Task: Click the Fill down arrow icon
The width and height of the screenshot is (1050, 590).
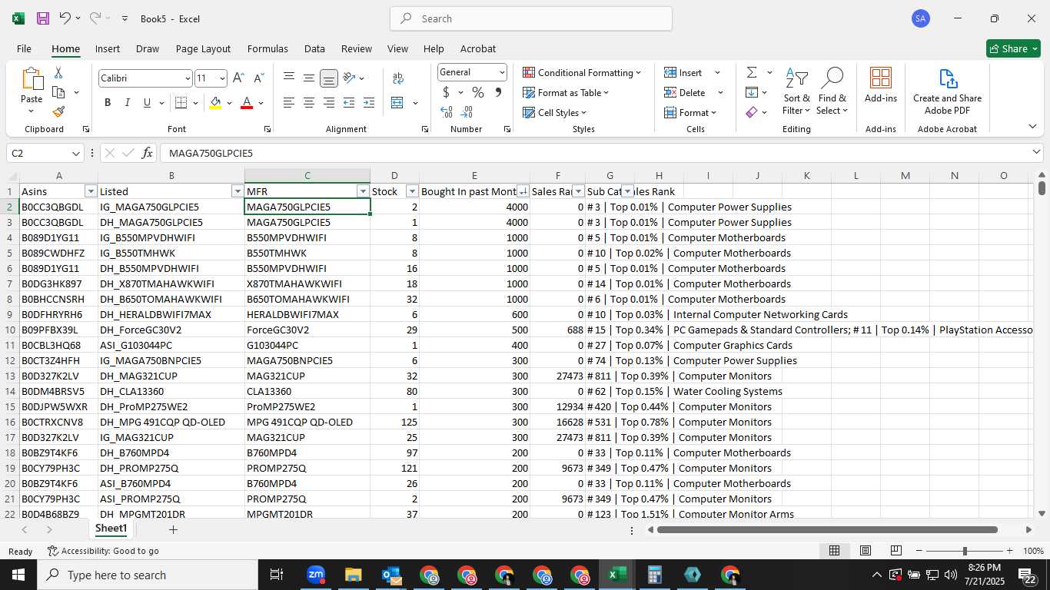Action: [751, 92]
